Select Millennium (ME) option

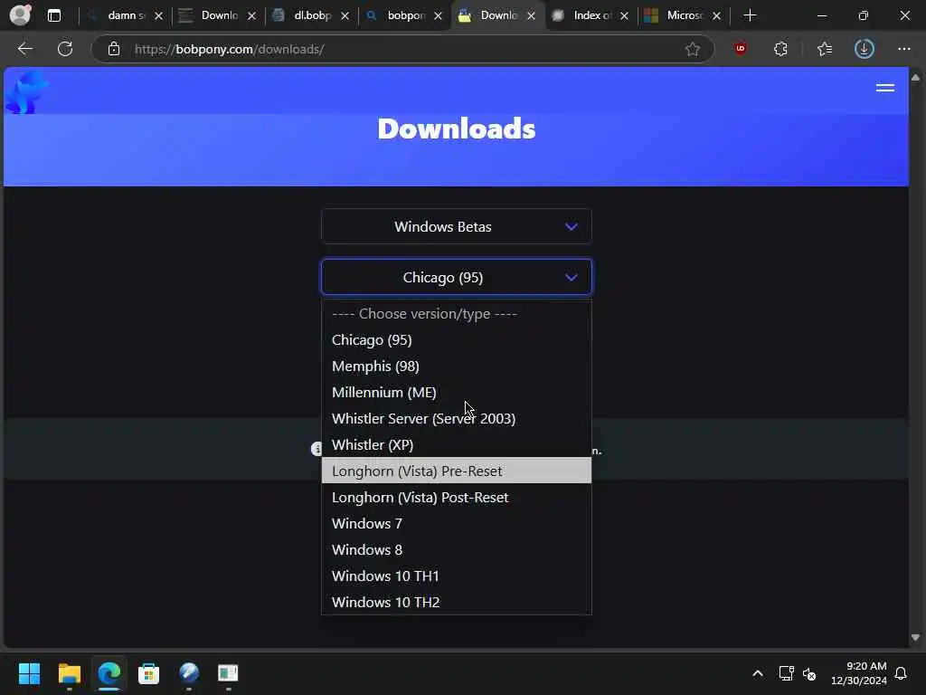[456, 393]
